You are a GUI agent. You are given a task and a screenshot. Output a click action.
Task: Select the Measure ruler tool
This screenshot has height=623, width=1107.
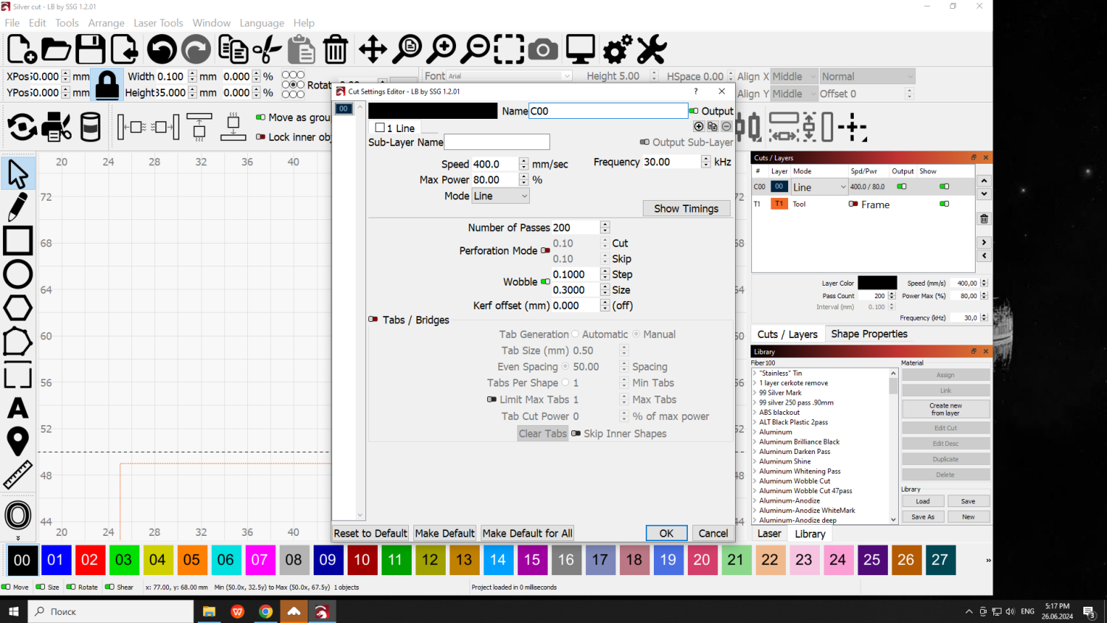pyautogui.click(x=18, y=475)
